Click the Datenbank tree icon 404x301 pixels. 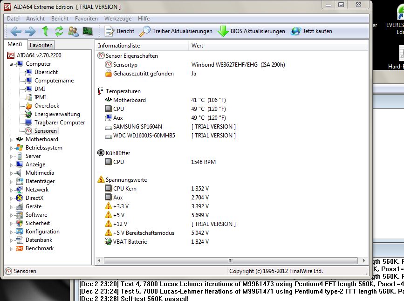[x=20, y=240]
